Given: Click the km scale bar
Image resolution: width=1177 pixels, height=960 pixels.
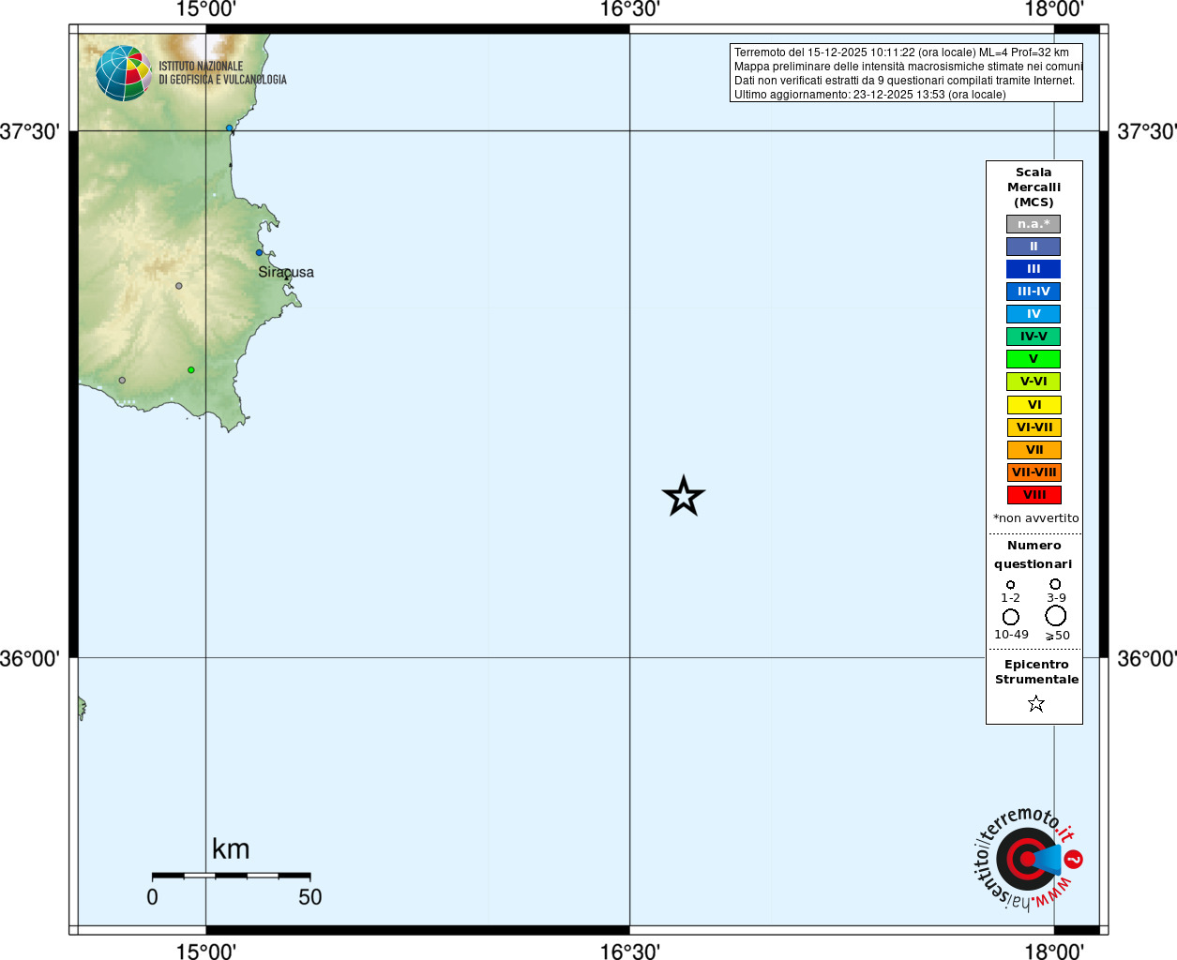Looking at the screenshot, I should tap(231, 876).
